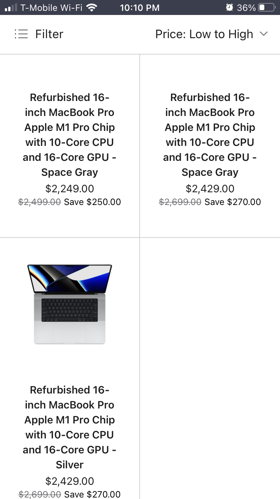This screenshot has height=499, width=280.
Task: Tap the battery icon in status bar
Action: click(267, 7)
